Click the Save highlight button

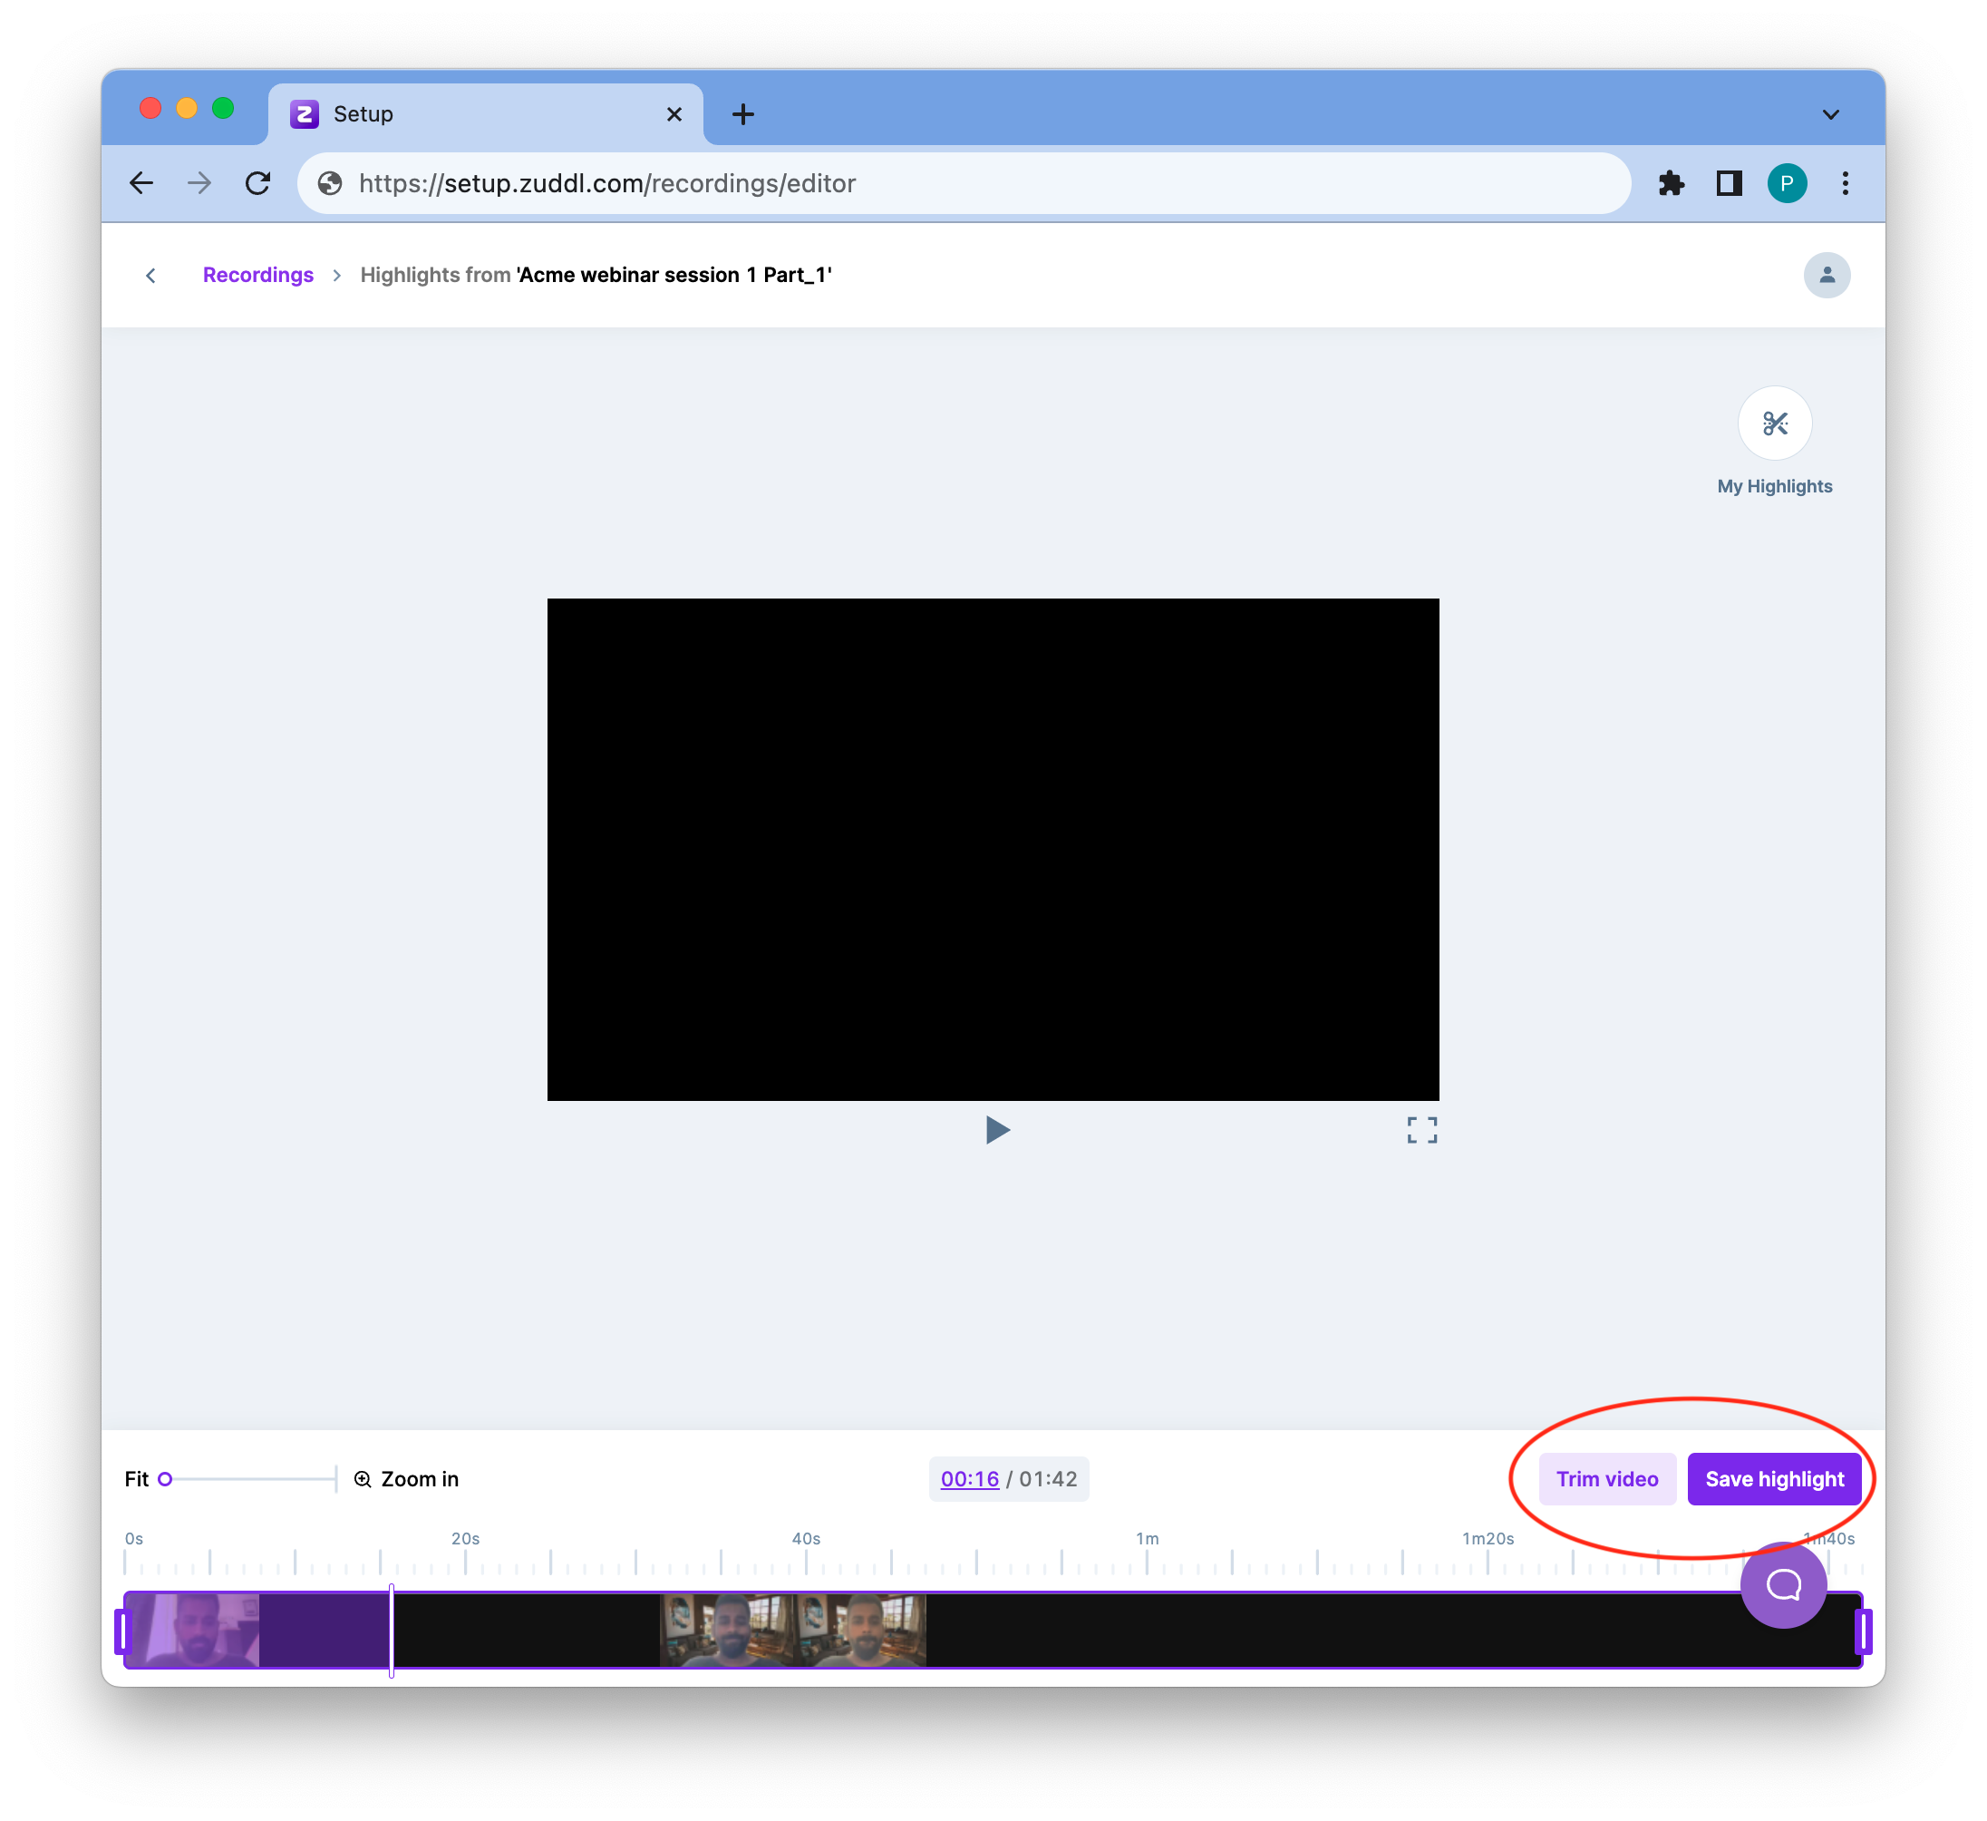tap(1773, 1479)
